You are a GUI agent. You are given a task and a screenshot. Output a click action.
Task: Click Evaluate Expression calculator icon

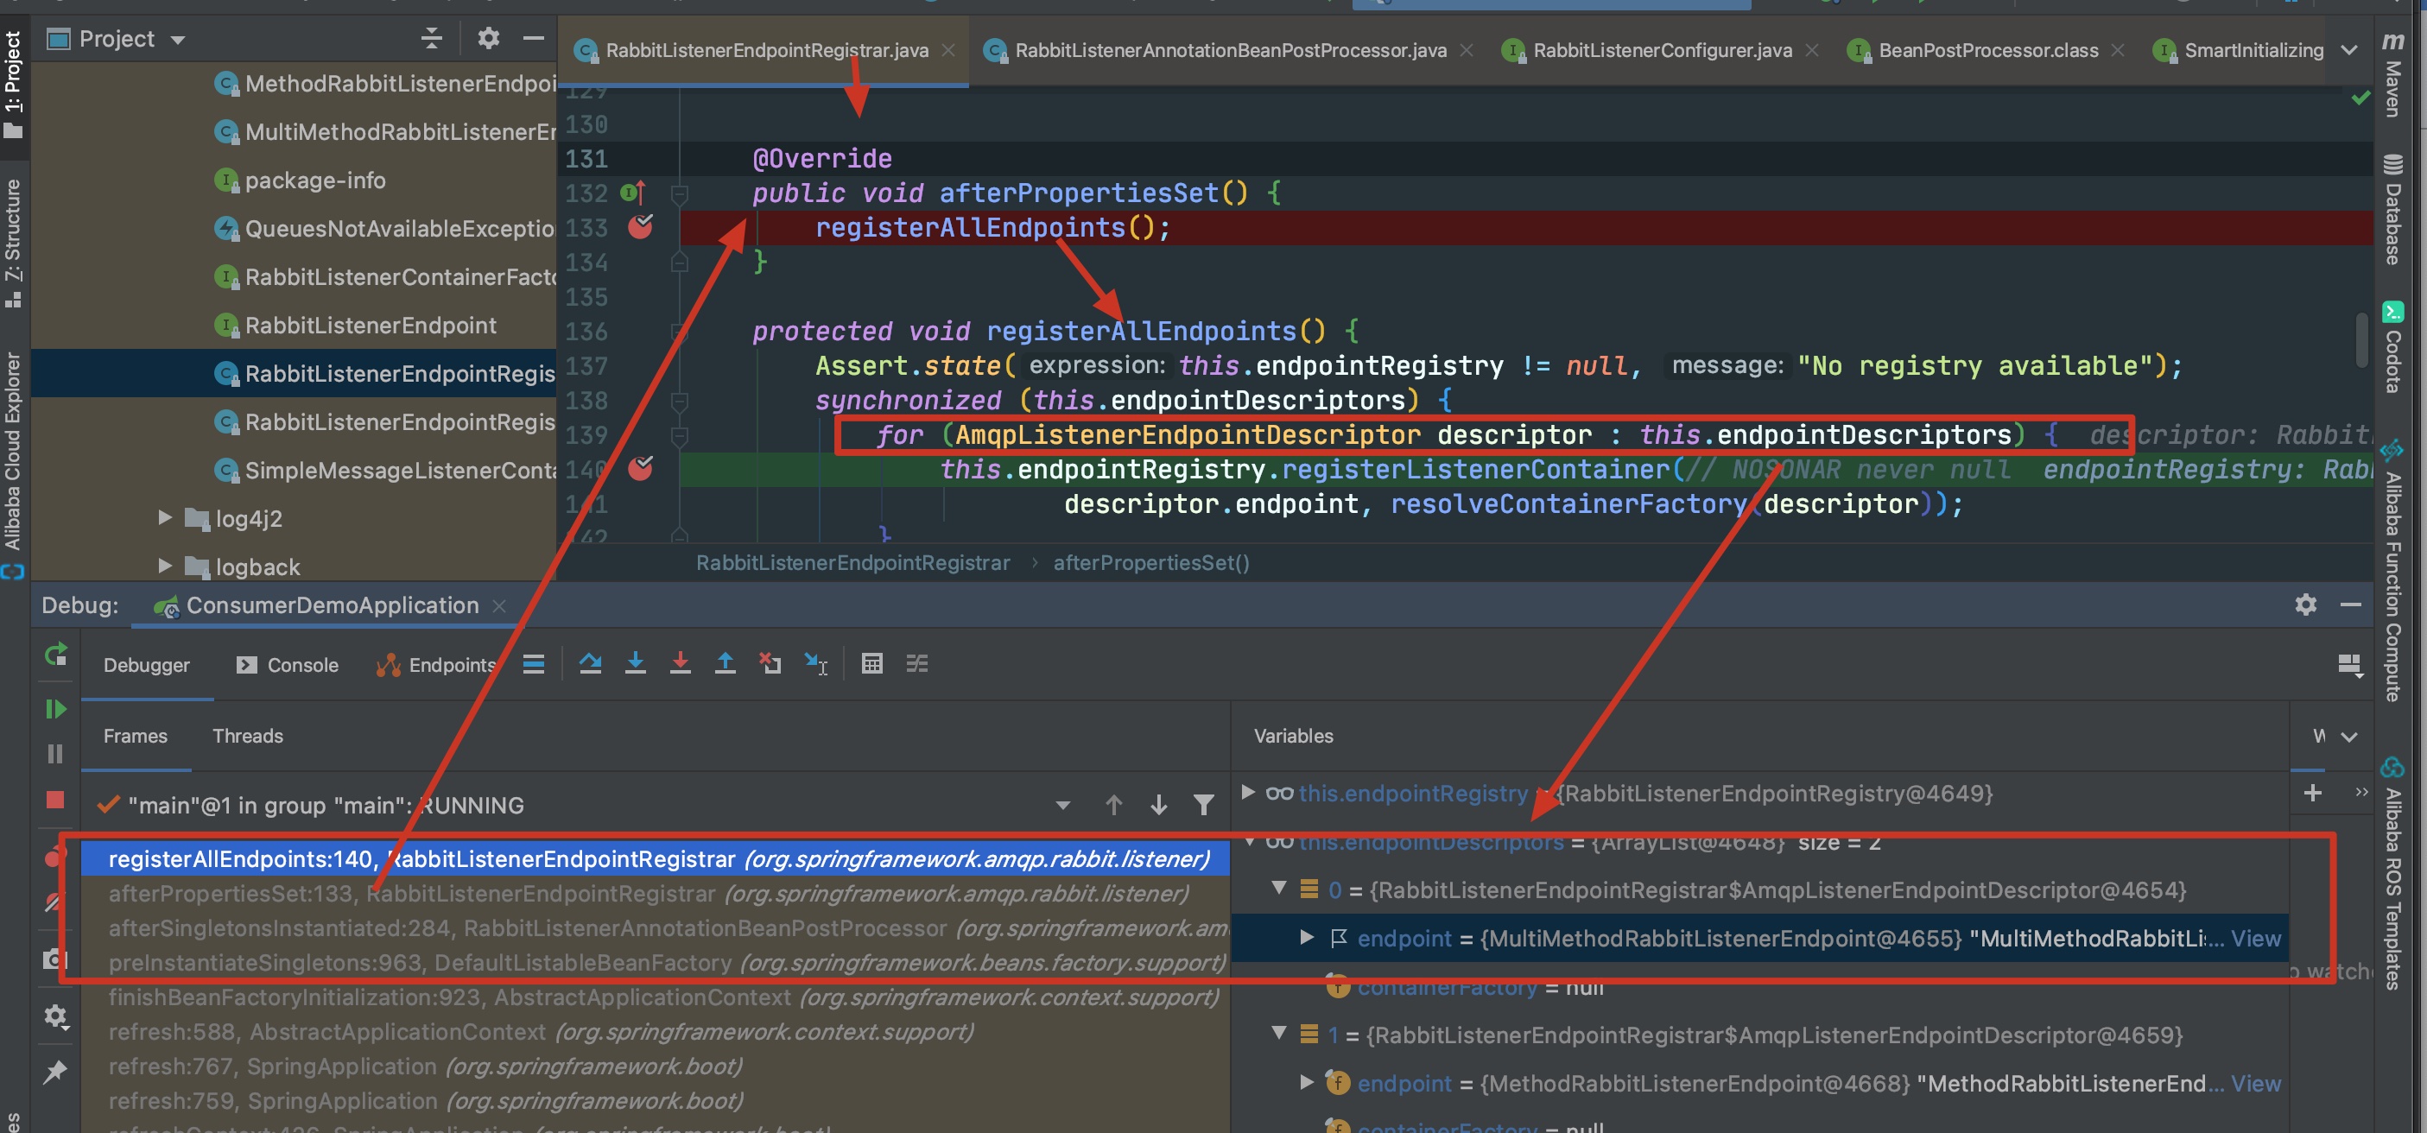871,664
